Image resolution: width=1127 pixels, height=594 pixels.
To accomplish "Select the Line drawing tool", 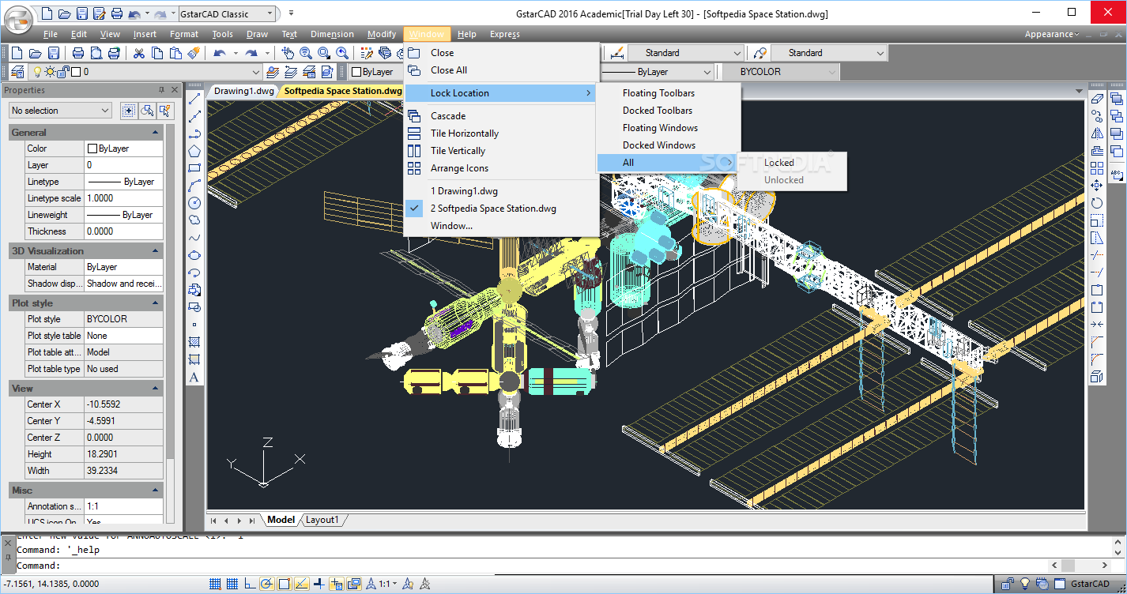I will click(x=194, y=99).
